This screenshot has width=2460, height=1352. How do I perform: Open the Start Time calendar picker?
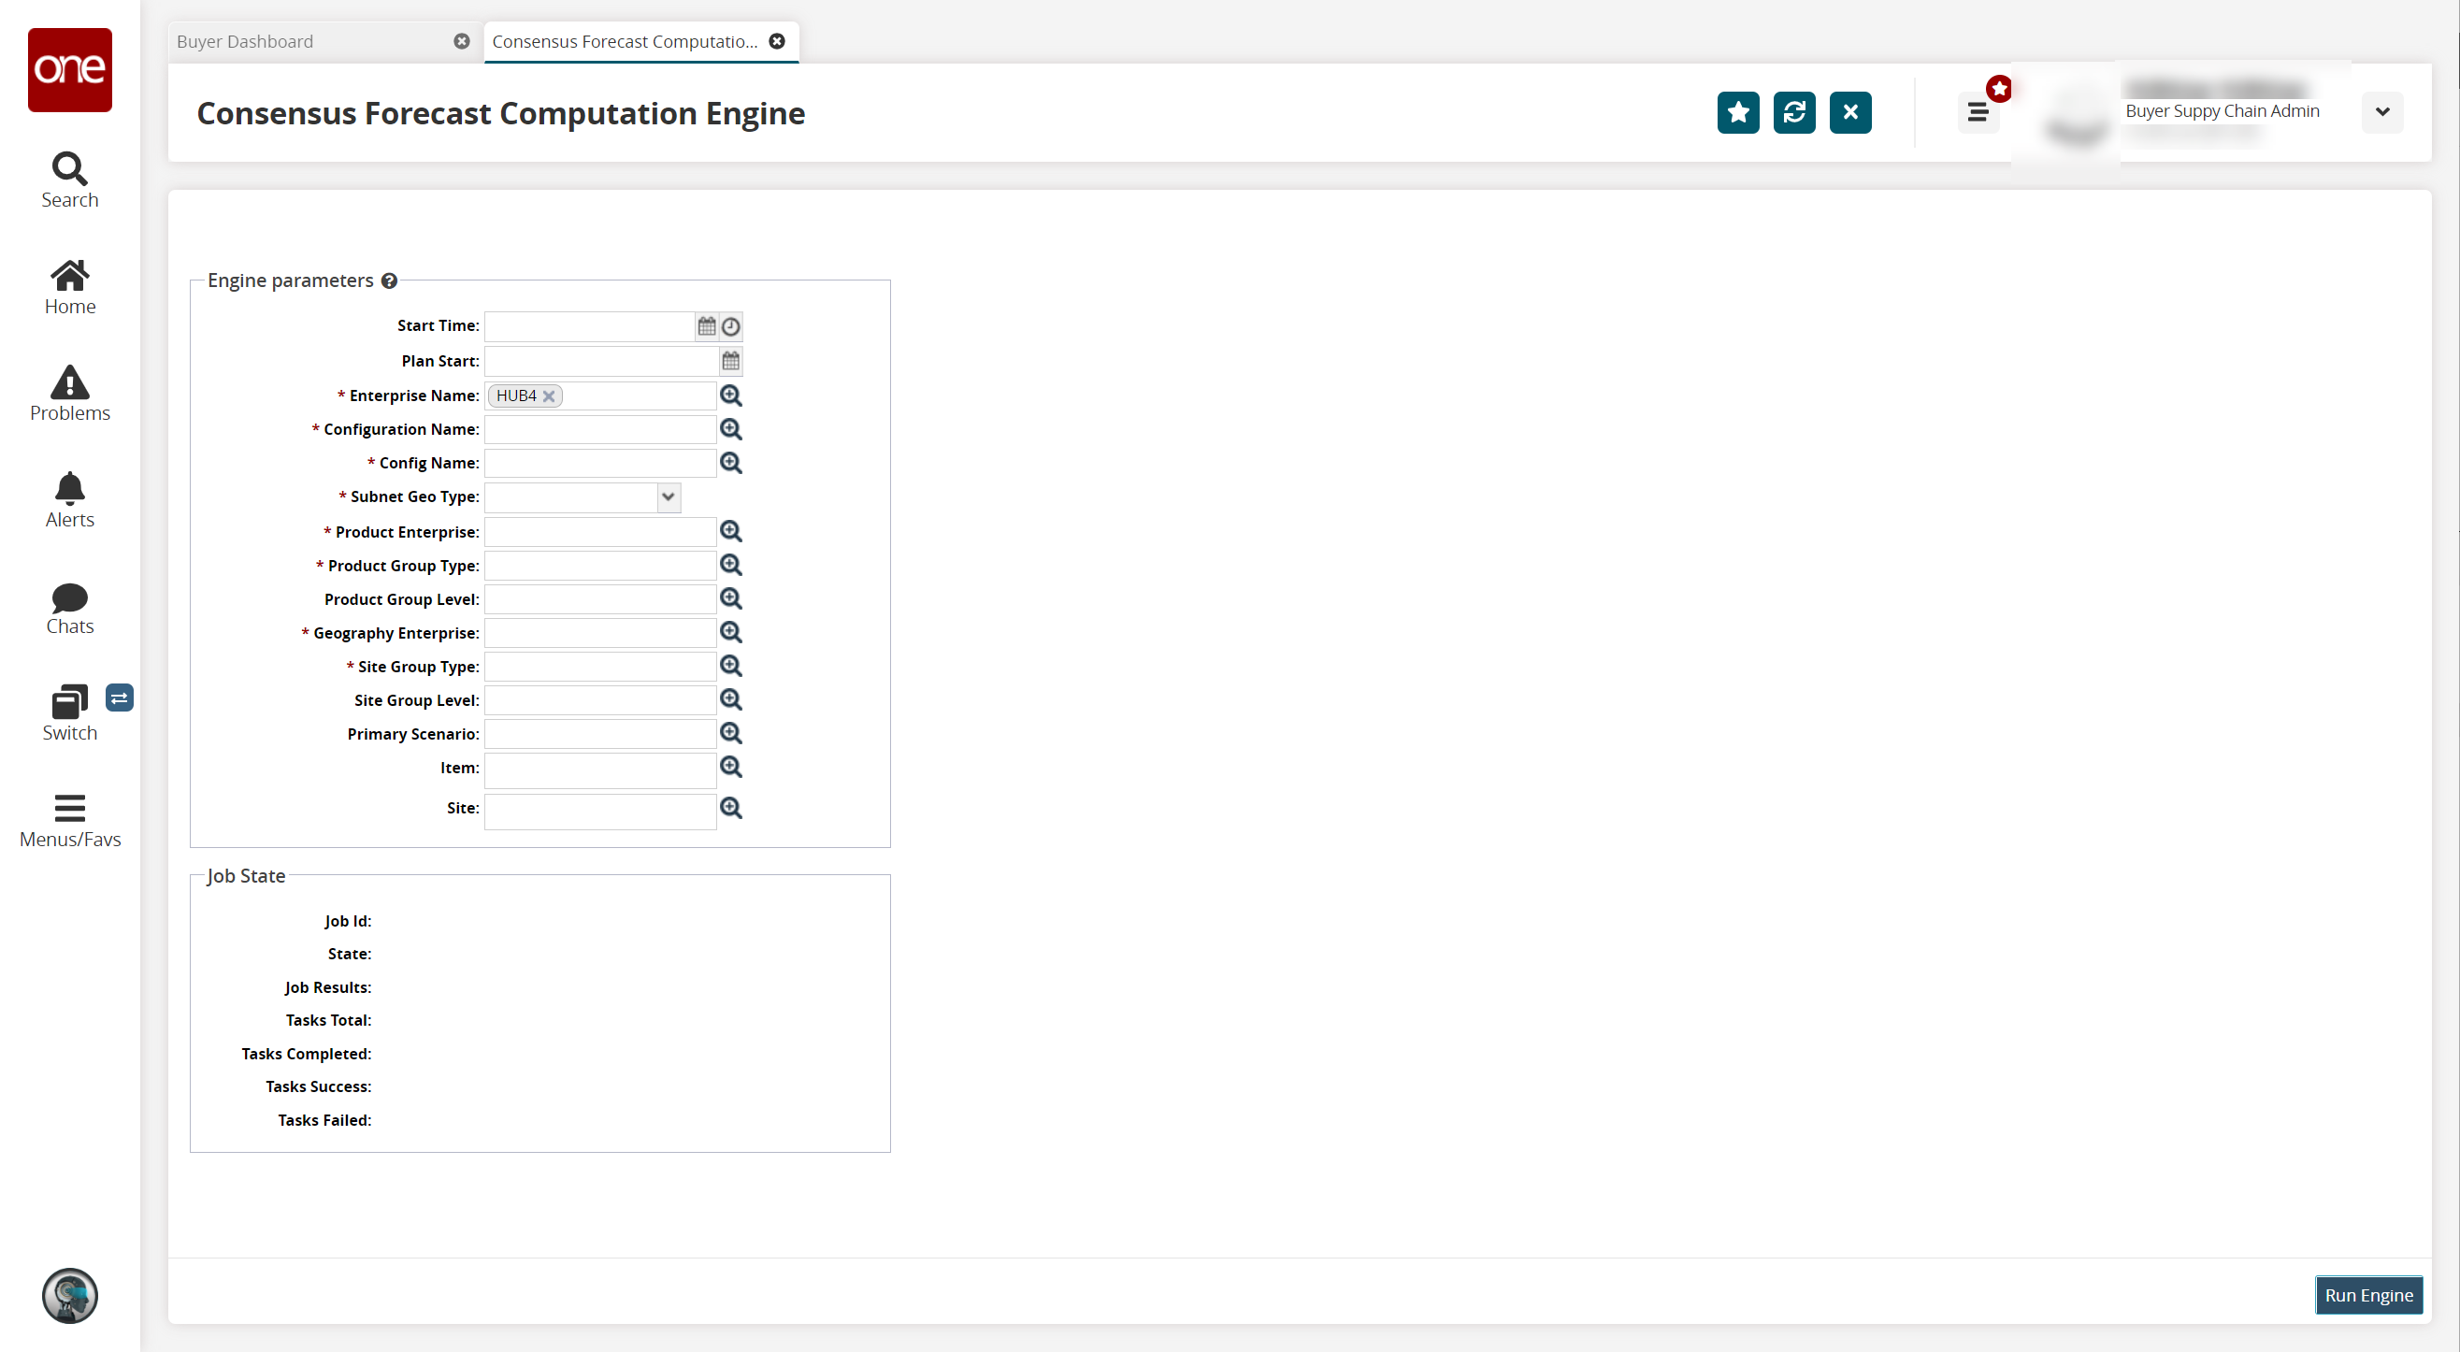point(706,326)
